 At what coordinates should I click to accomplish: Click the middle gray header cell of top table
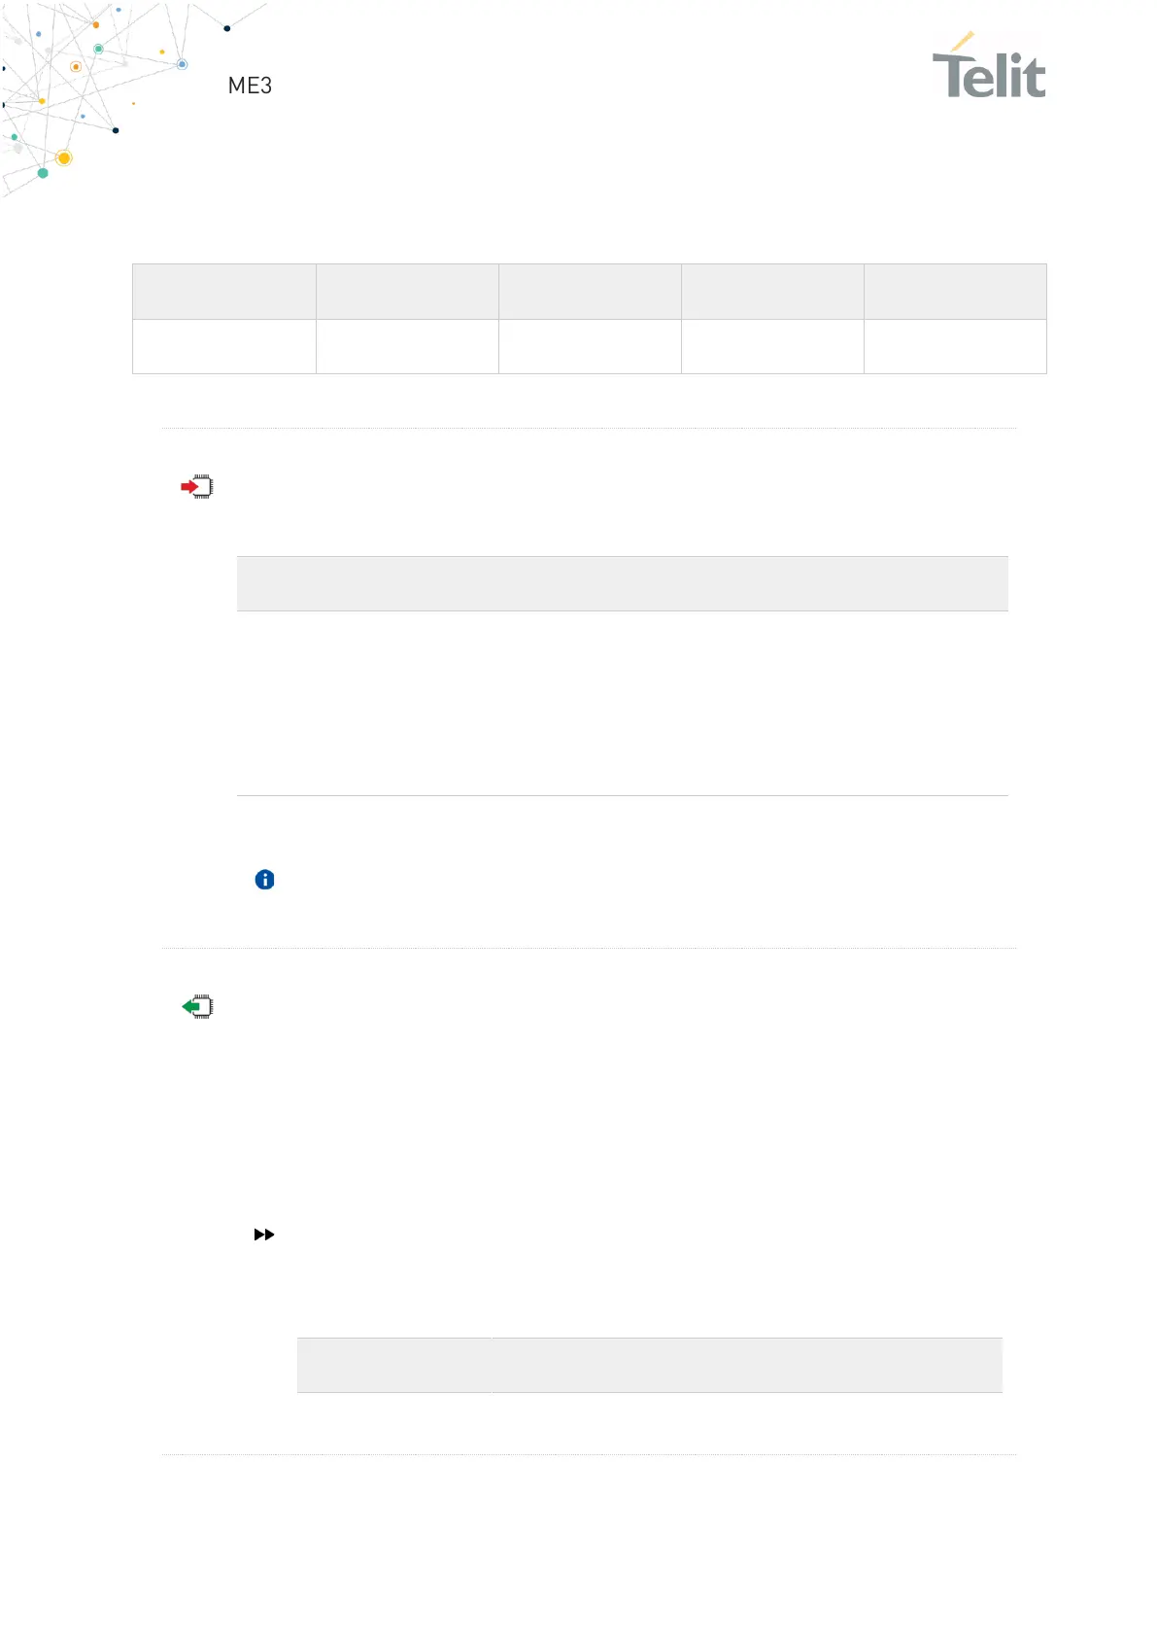point(590,292)
